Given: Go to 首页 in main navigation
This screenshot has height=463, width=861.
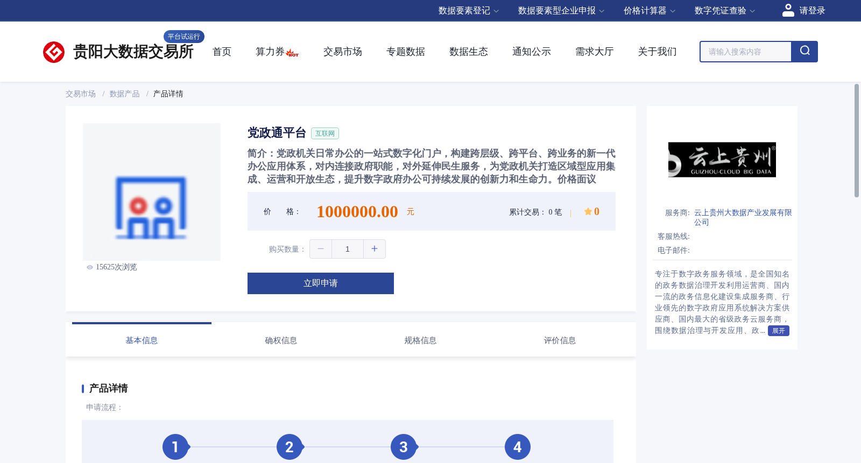Looking at the screenshot, I should point(222,52).
